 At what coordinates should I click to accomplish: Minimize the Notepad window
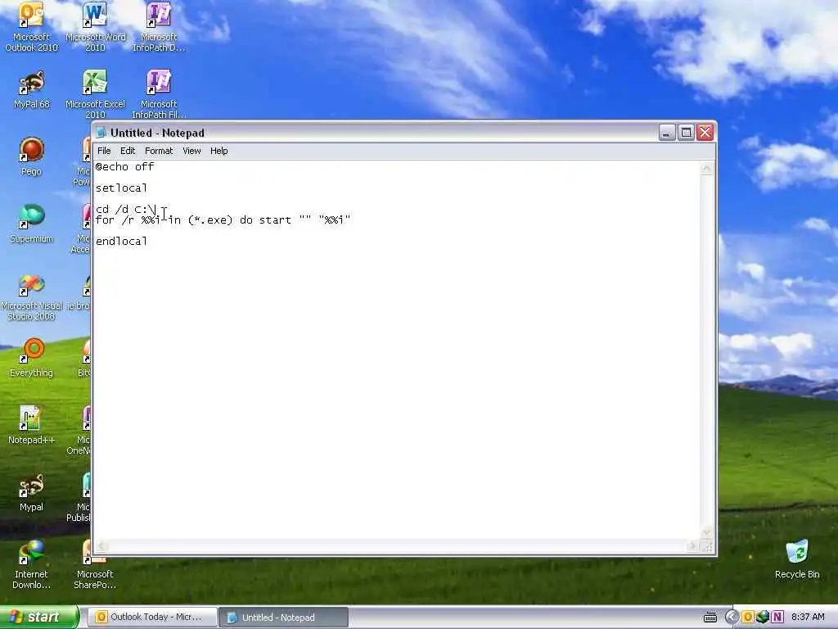coord(666,132)
